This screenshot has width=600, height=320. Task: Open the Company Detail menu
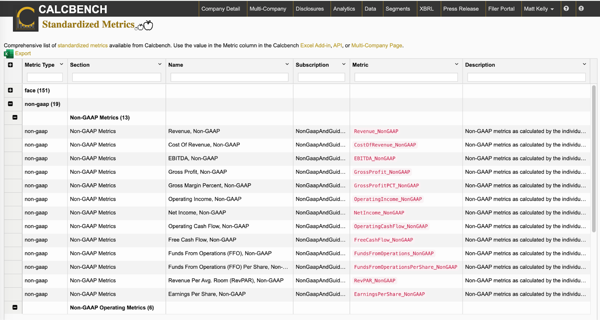click(220, 9)
